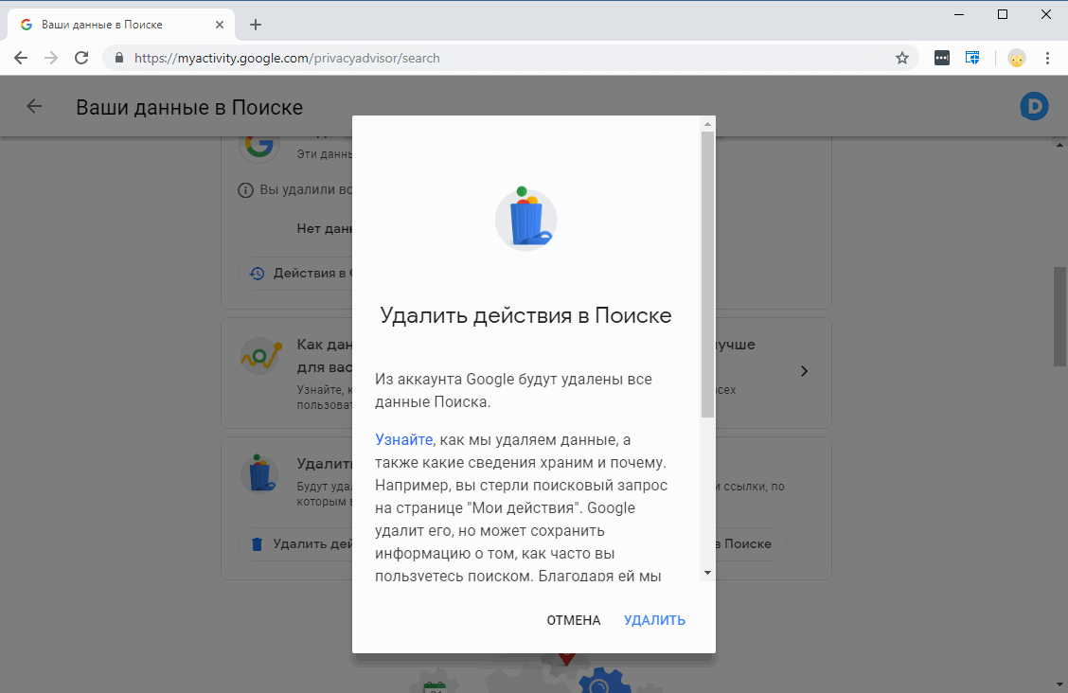
Task: Click the dialog scrollbar down arrow
Action: click(707, 573)
